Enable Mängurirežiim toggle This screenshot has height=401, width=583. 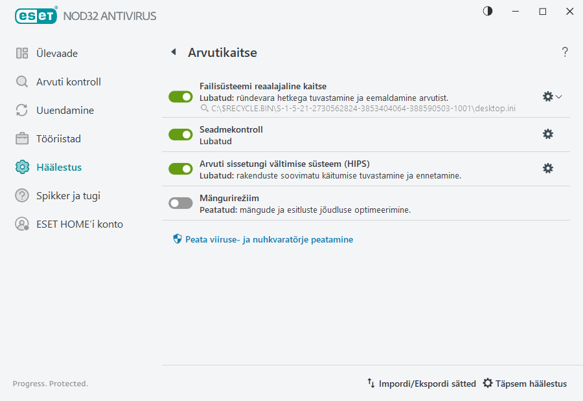coord(180,202)
